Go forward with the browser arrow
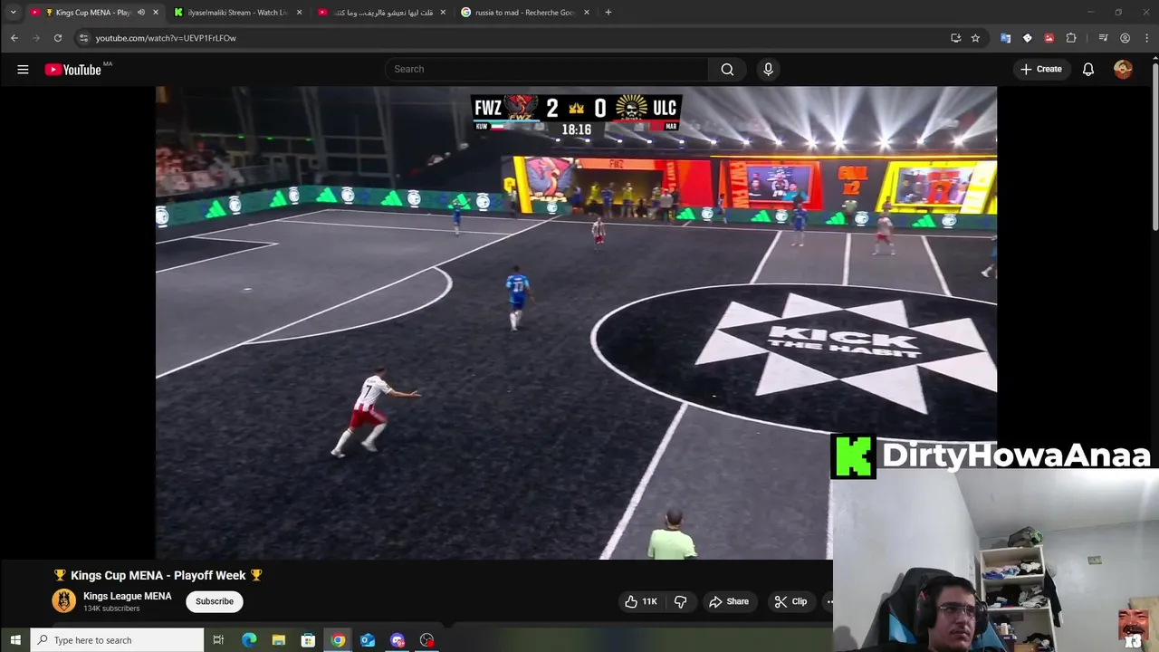1159x652 pixels. (x=36, y=38)
